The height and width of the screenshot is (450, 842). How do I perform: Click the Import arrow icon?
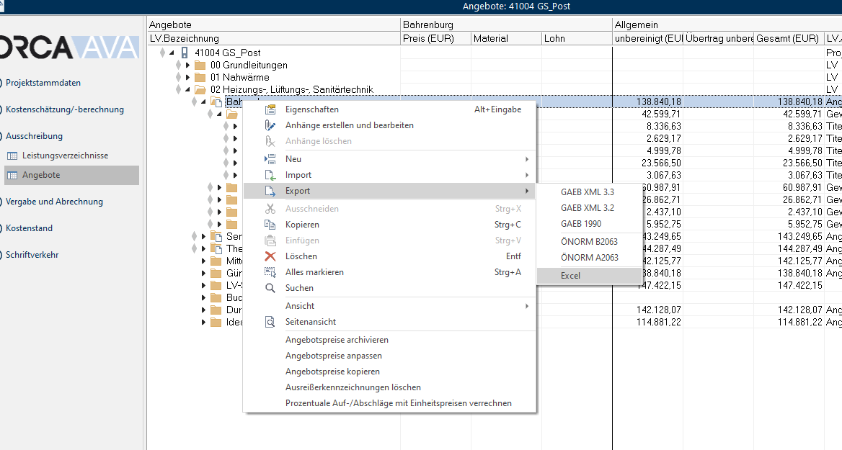pos(270,175)
